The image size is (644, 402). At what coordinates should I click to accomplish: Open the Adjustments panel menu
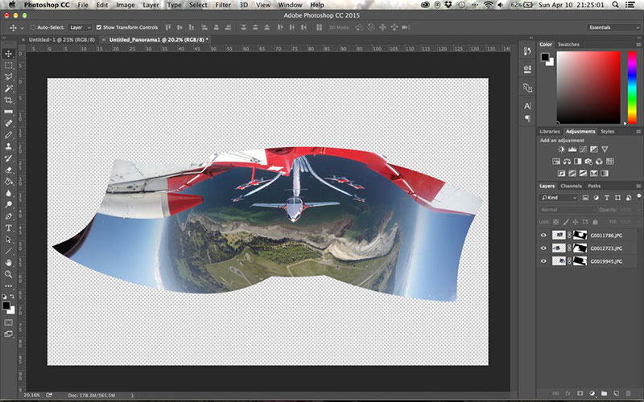point(638,132)
